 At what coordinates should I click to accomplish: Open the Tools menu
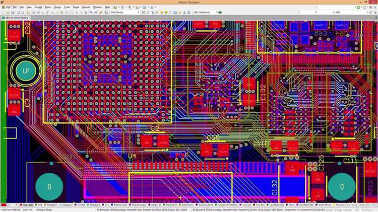67,7
